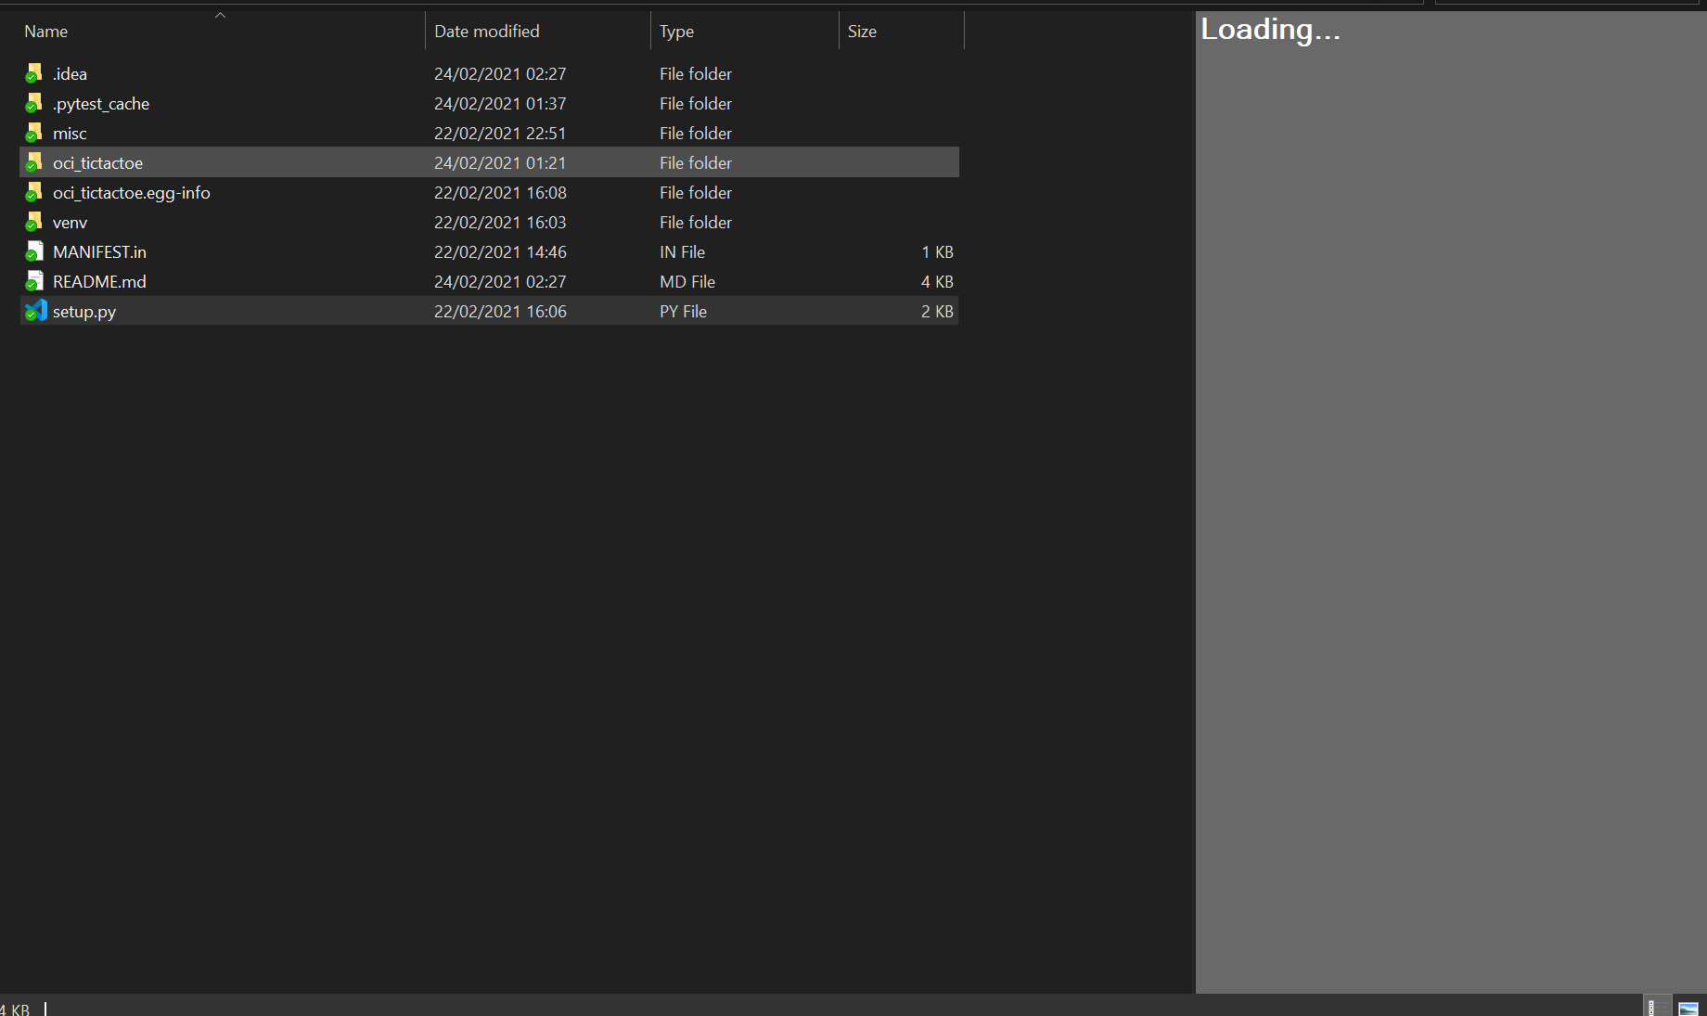Select the oci_tictactoe folder name
The width and height of the screenshot is (1707, 1016).
[97, 162]
